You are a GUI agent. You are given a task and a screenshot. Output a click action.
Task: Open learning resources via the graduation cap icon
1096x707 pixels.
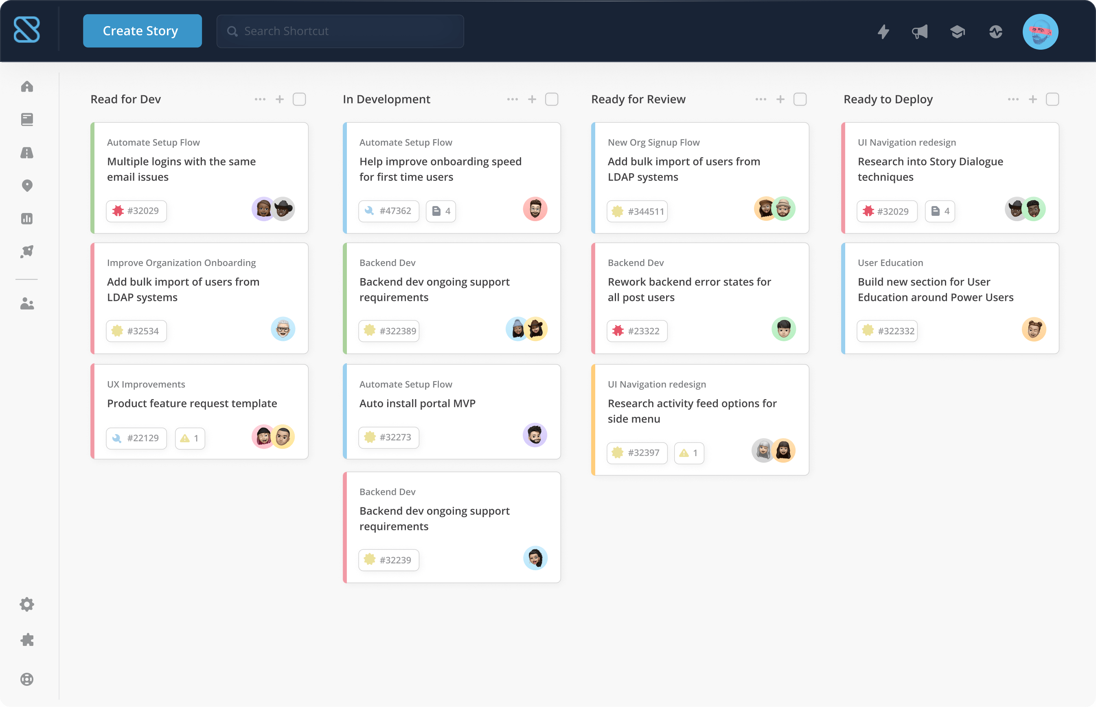(958, 32)
